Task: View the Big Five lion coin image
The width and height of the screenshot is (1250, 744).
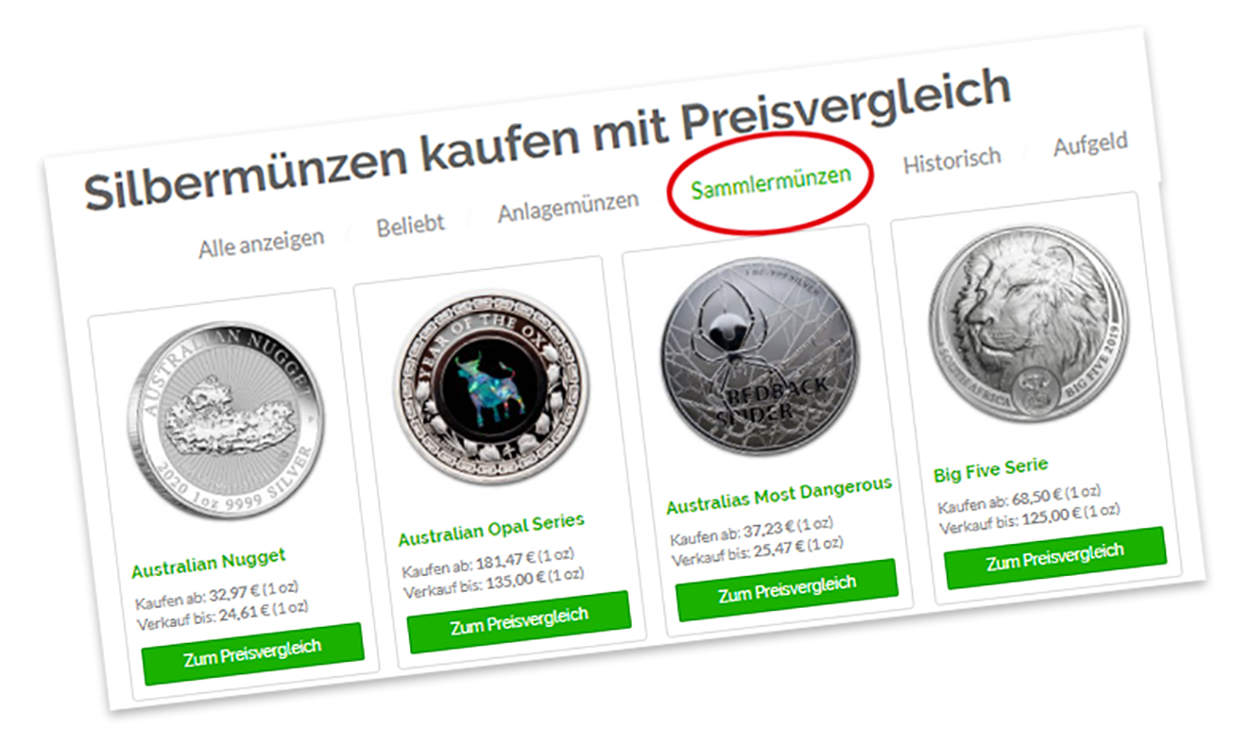Action: coord(1029,321)
